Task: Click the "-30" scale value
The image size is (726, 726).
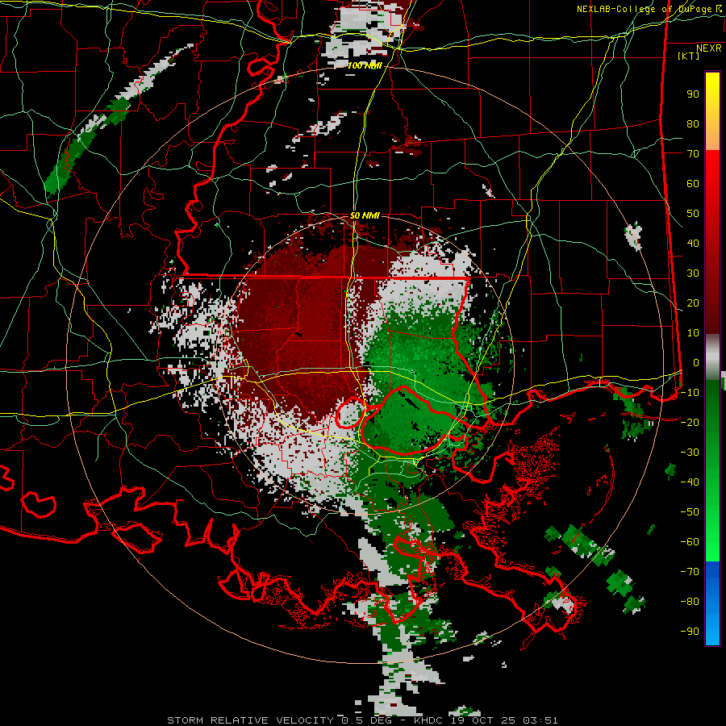Action: pyautogui.click(x=690, y=453)
